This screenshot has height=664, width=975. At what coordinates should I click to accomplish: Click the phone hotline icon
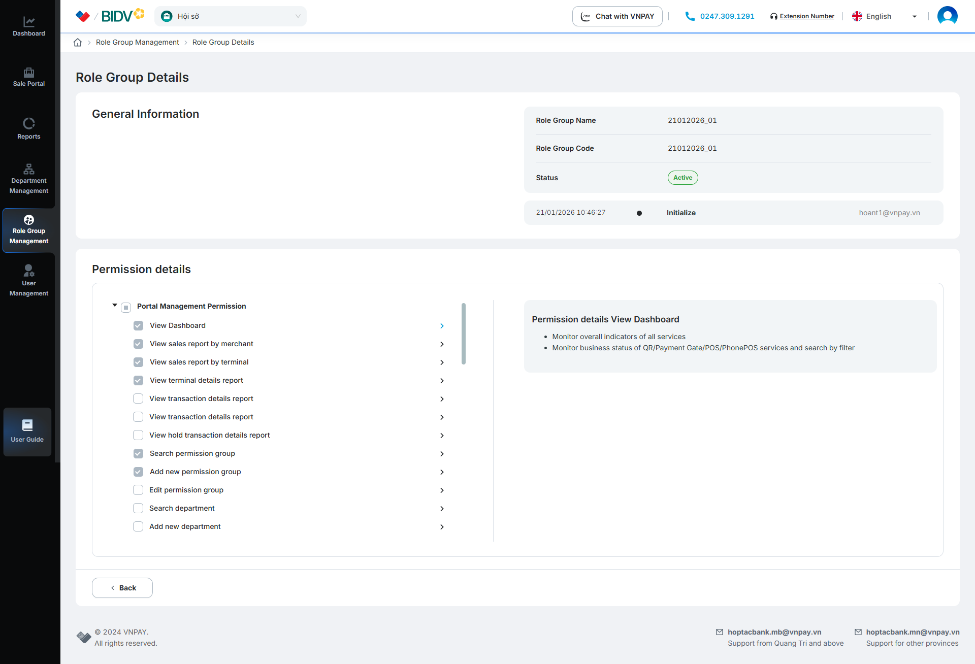tap(690, 16)
